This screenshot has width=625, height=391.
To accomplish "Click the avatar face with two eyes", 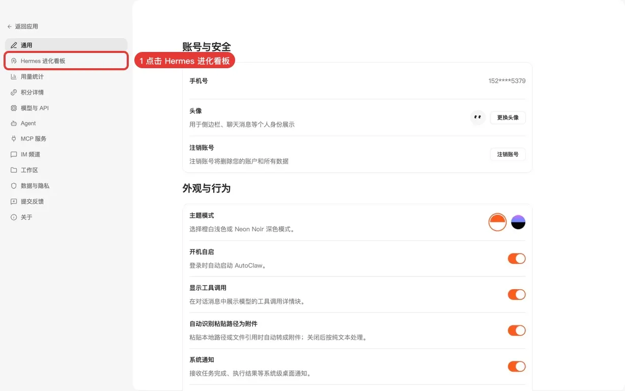I will [477, 118].
